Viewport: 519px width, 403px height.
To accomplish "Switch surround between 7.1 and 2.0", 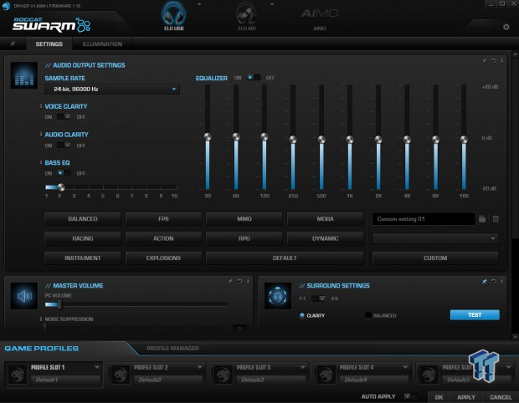I will click(318, 298).
